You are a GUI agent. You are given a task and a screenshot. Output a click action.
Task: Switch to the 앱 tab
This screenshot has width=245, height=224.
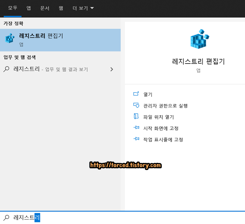[x=29, y=8]
